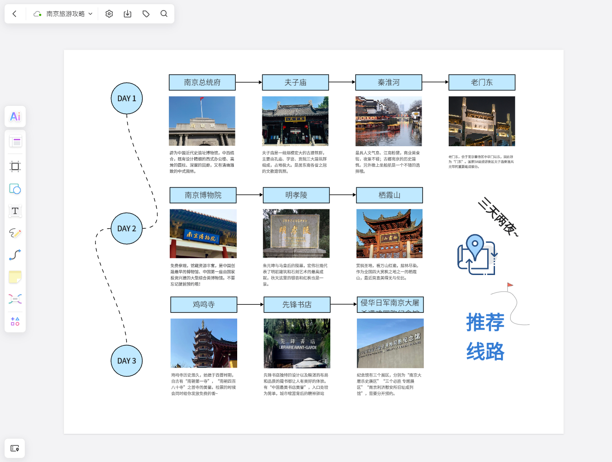
Task: Select the 先锋书店 description paragraph
Action: click(x=296, y=384)
